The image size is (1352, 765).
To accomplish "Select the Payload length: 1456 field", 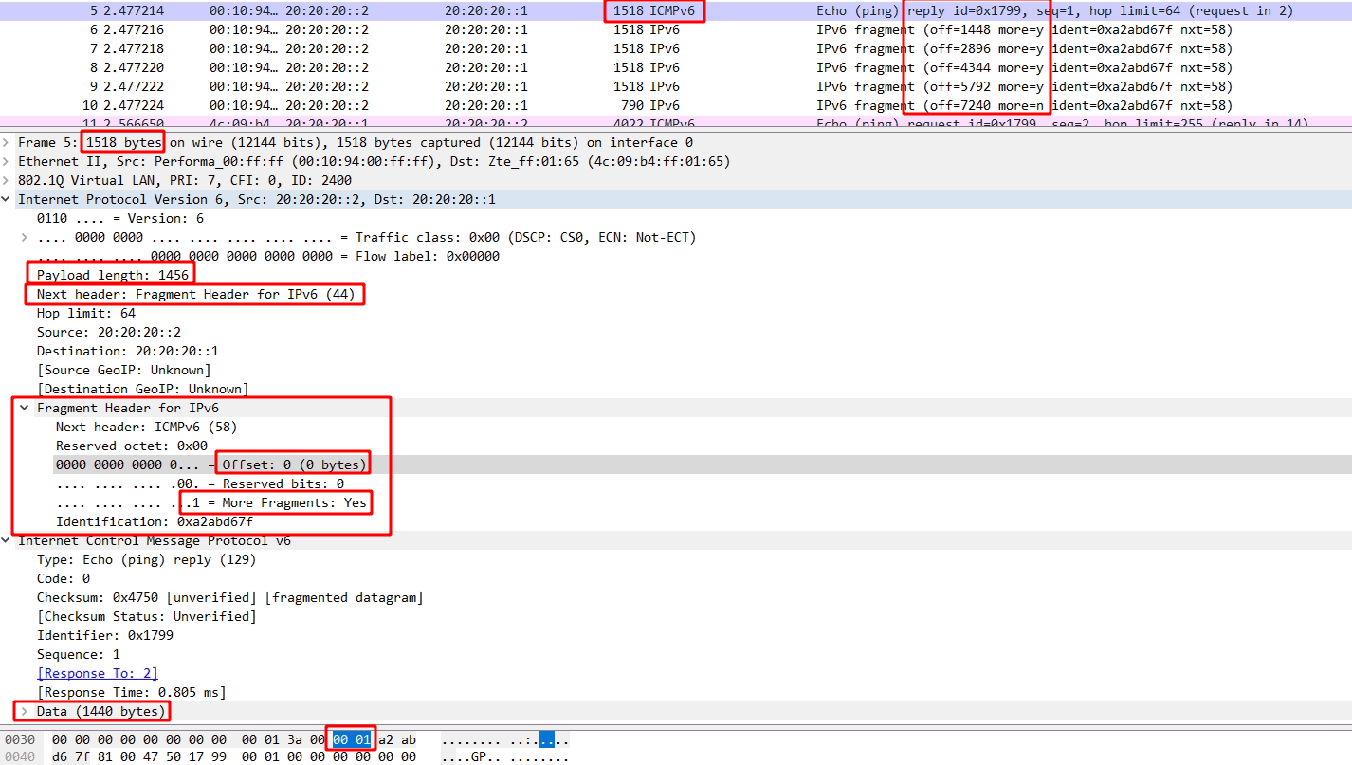I will coord(113,275).
